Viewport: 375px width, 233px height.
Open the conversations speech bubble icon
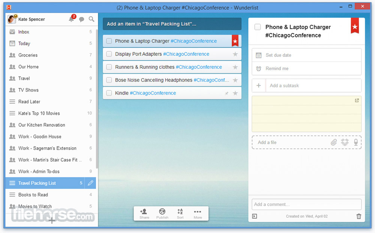click(81, 19)
